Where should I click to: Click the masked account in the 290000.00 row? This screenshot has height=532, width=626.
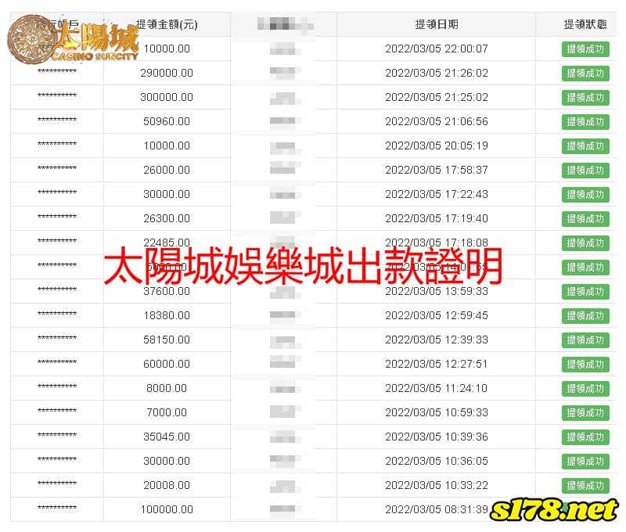click(56, 71)
